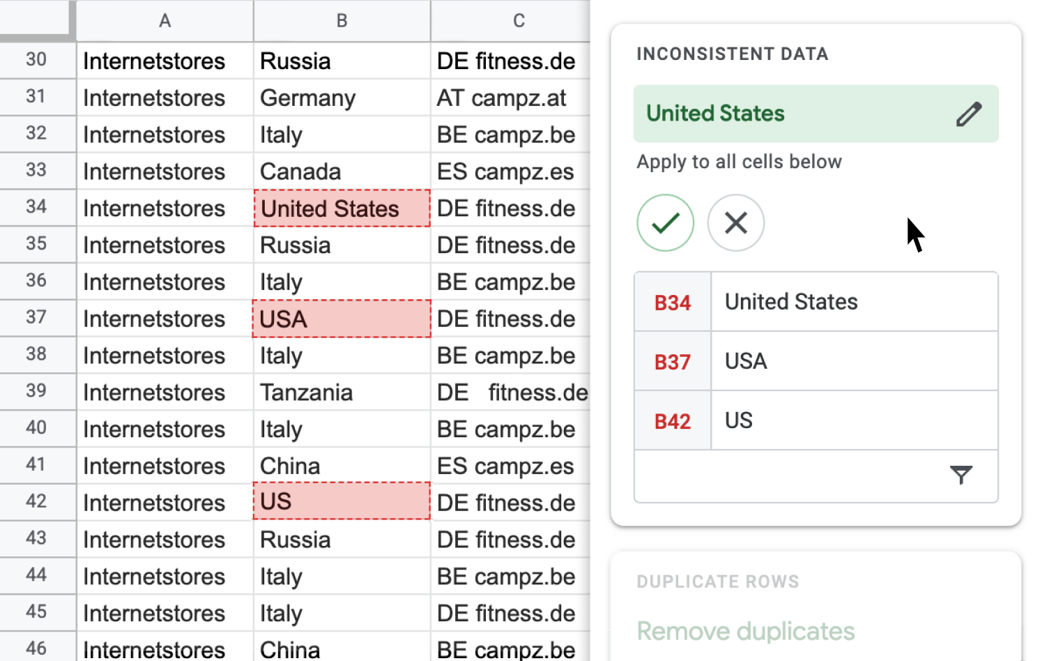Select the B42 US entry in the panel
This screenshot has width=1040, height=661.
816,420
